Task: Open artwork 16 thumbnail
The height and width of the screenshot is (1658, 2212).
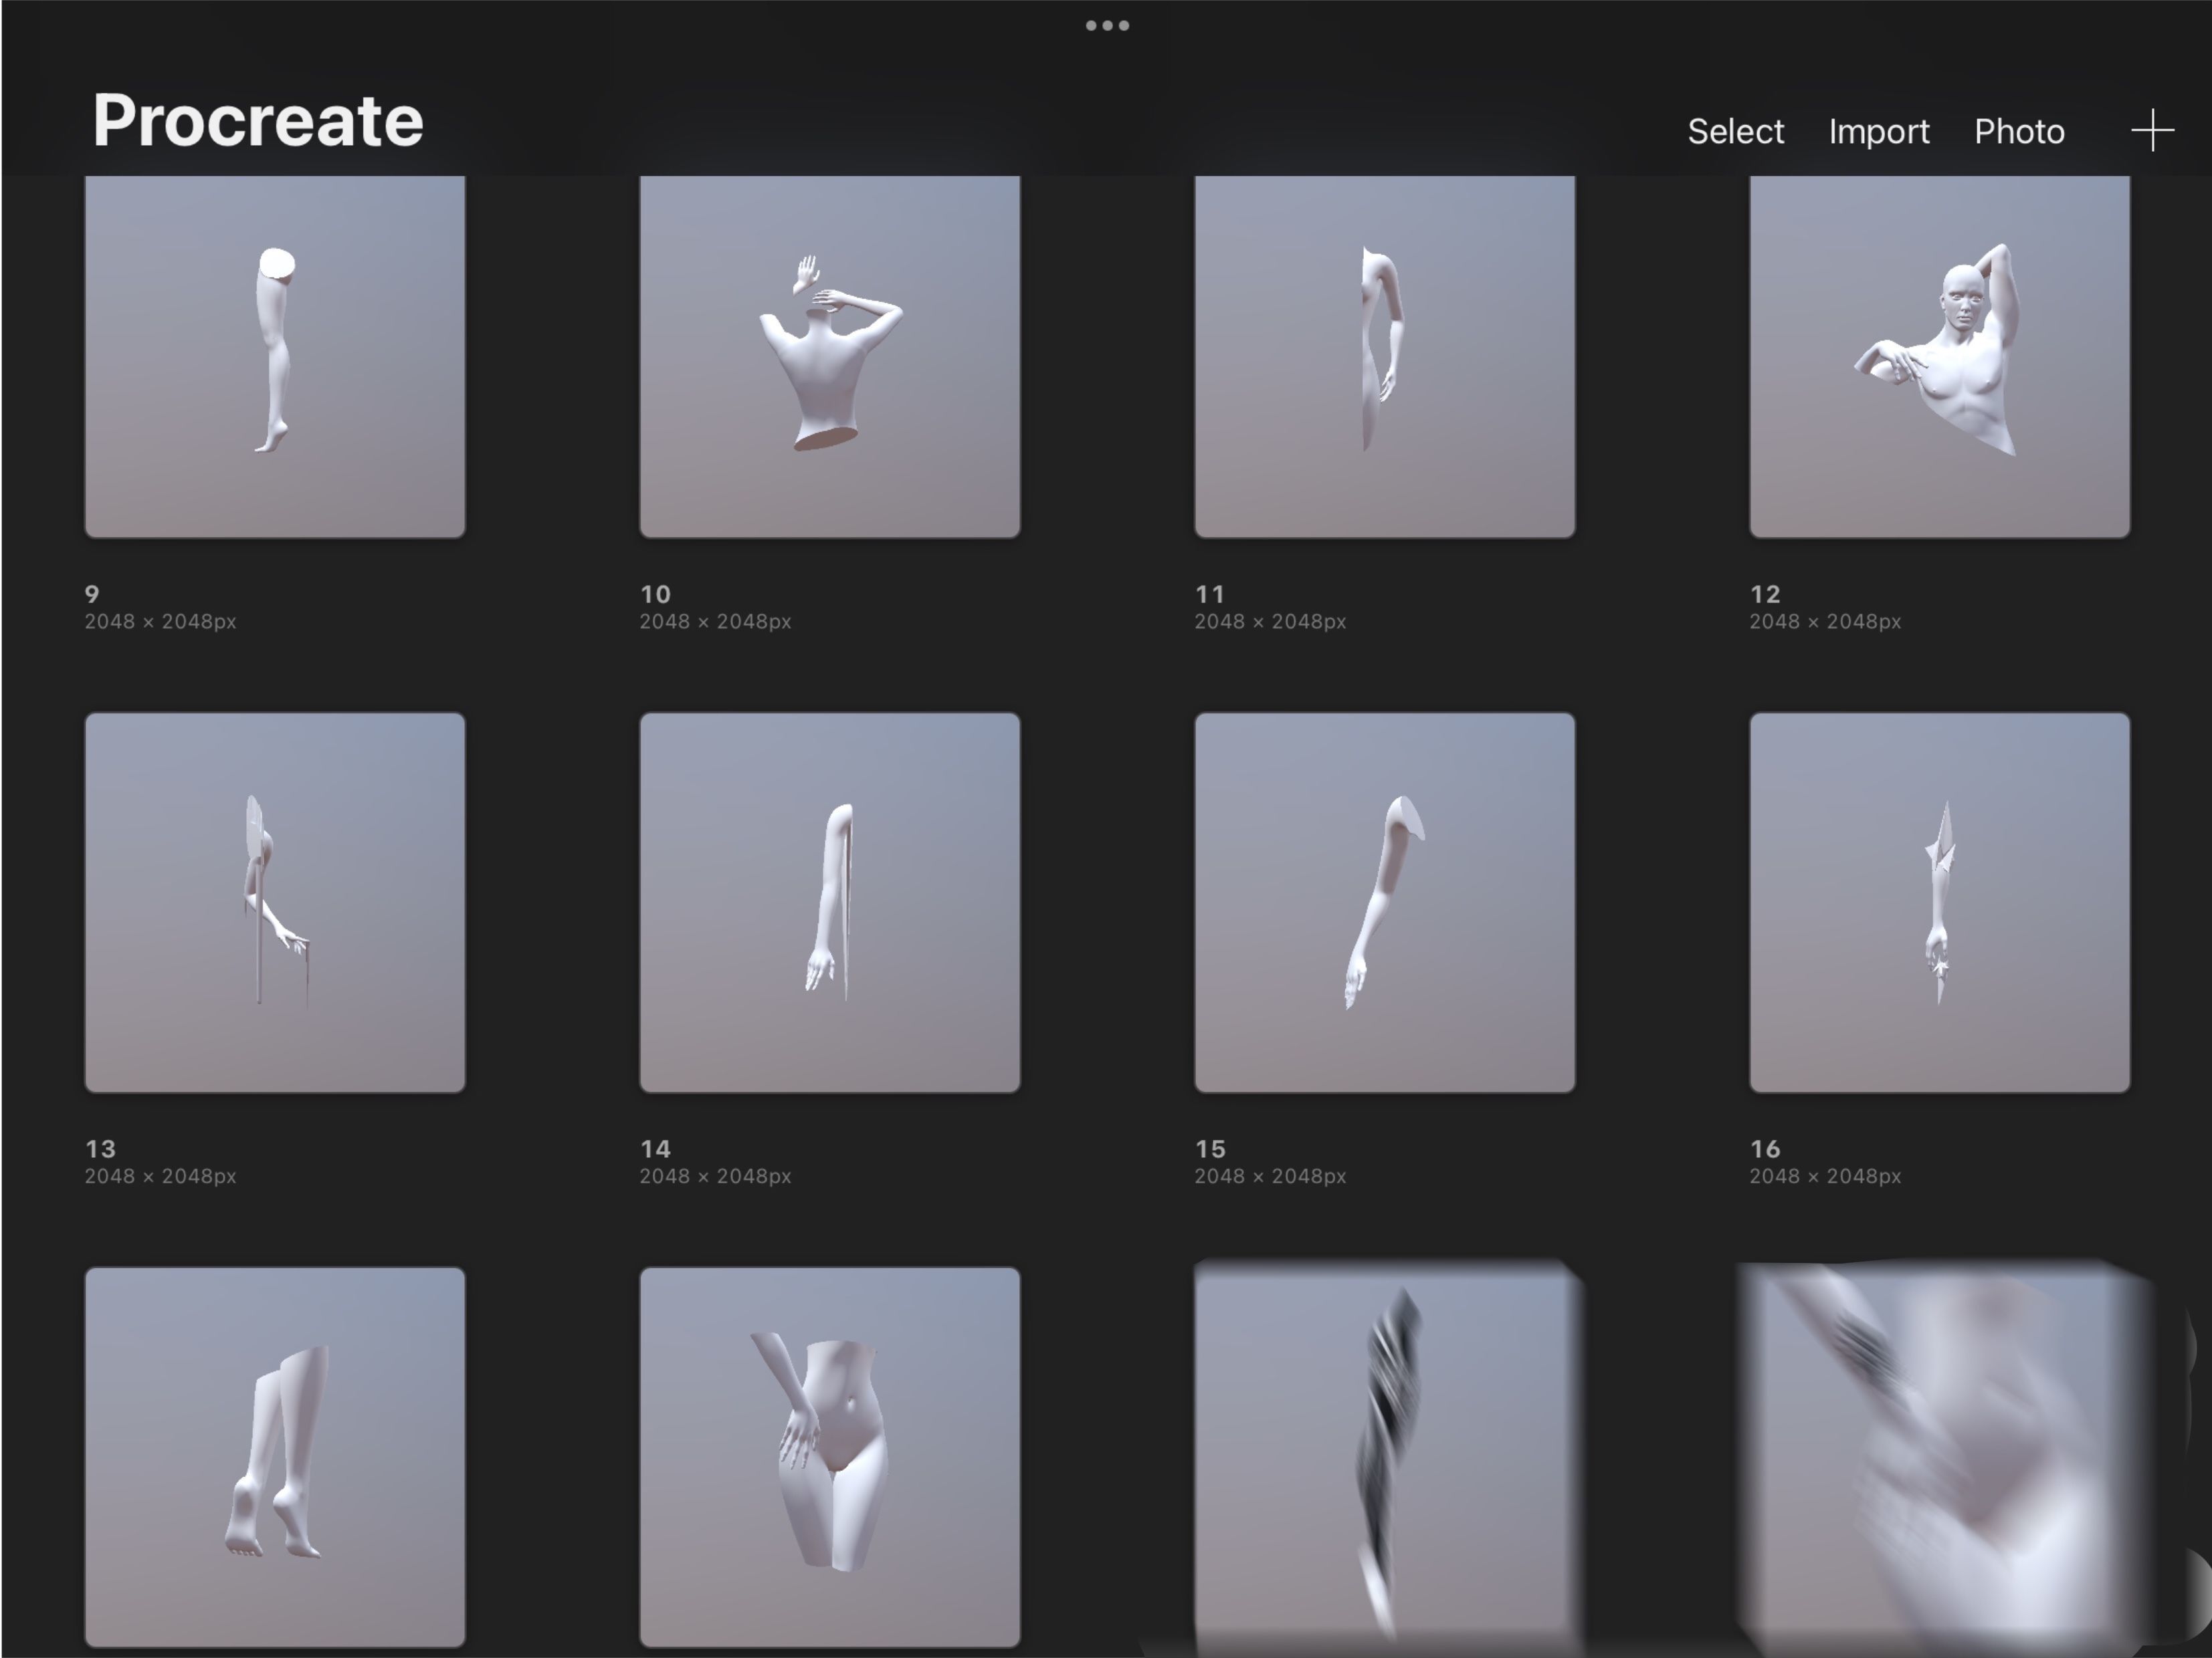Action: coord(1939,901)
